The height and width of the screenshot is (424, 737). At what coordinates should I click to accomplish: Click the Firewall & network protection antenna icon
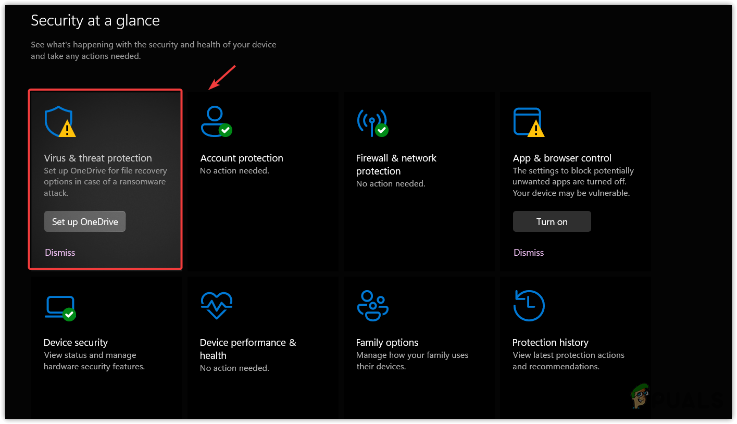click(x=372, y=122)
